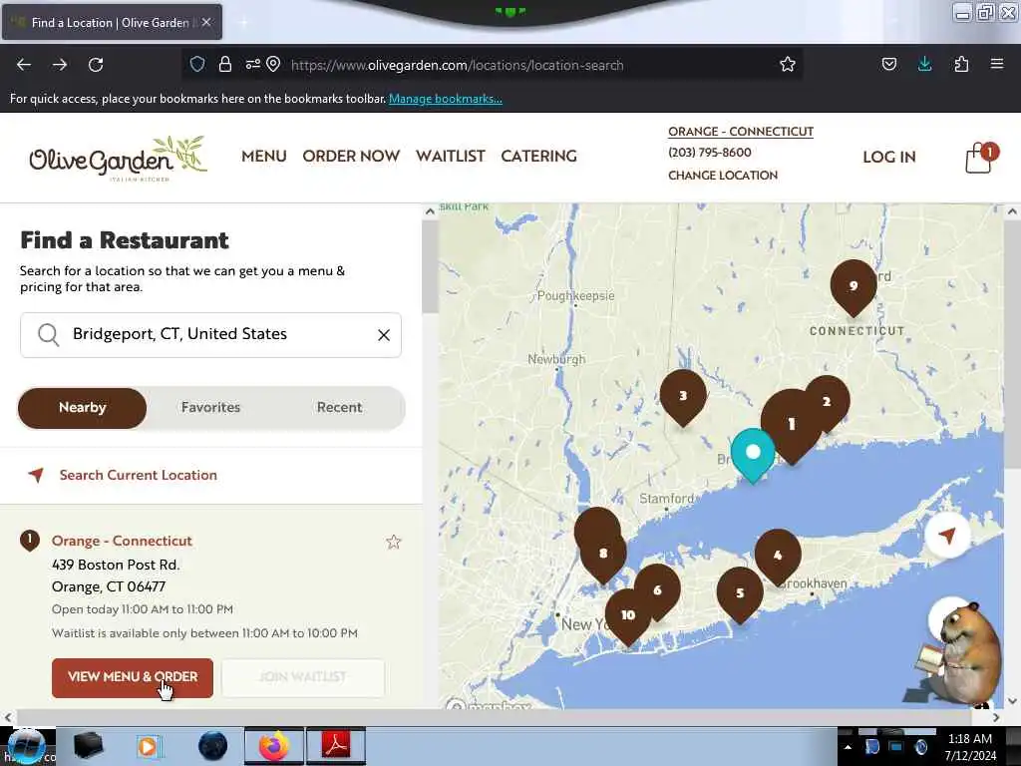Open the tracking protection shield icon
Viewport: 1021px width, 766px height.
[x=197, y=65]
